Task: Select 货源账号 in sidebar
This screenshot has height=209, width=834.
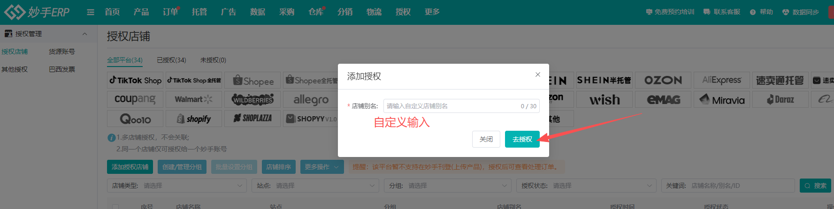Action: point(62,52)
